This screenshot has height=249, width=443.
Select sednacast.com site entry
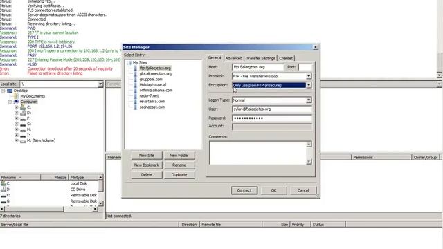152,107
